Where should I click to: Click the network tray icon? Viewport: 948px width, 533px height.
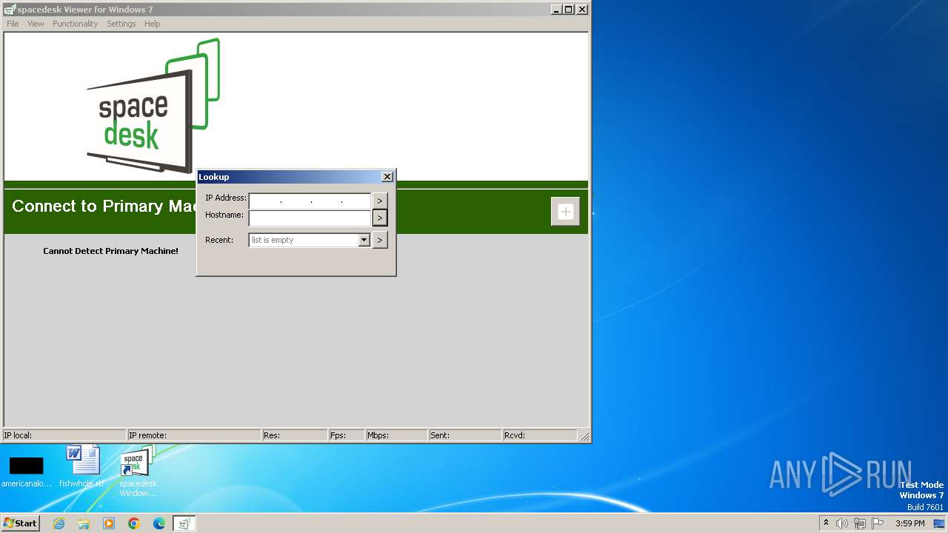point(860,523)
